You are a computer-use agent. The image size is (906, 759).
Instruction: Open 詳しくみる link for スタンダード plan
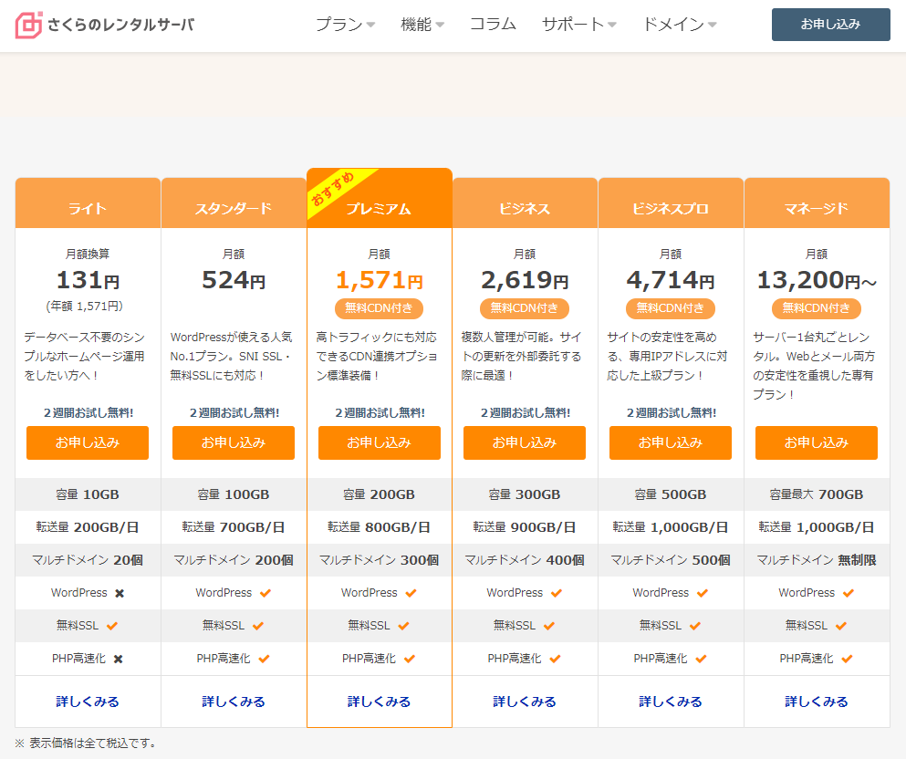point(234,702)
